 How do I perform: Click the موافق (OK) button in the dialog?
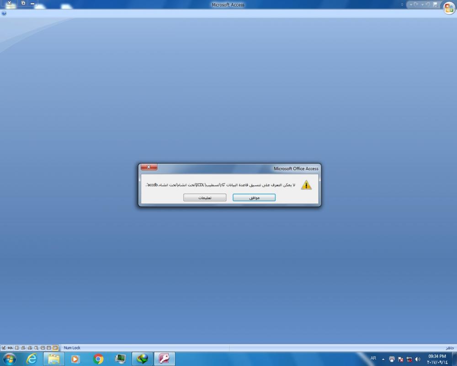[x=254, y=198]
